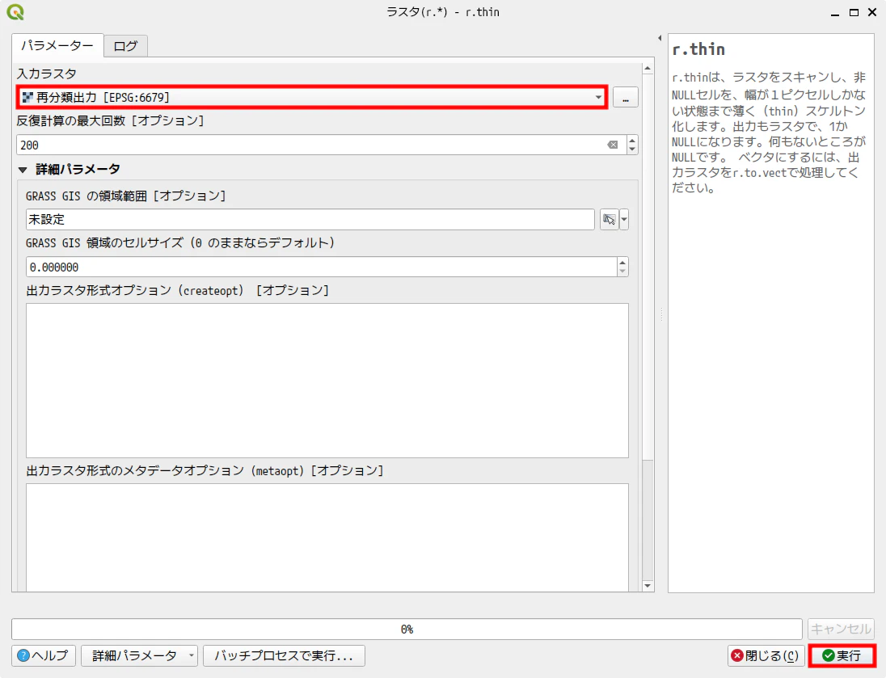Screen dimensions: 886x678
Task: Run the algorithm with 実行 button
Action: tap(842, 655)
